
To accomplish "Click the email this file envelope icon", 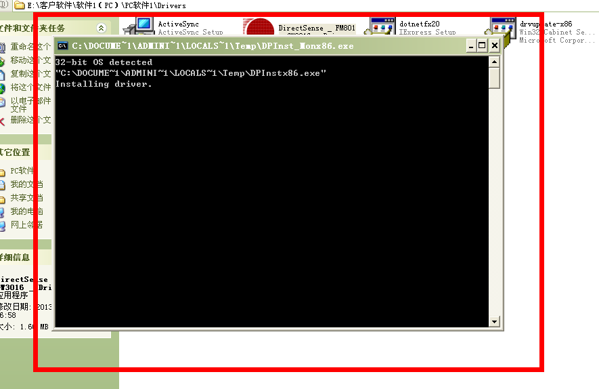I will (x=2, y=102).
